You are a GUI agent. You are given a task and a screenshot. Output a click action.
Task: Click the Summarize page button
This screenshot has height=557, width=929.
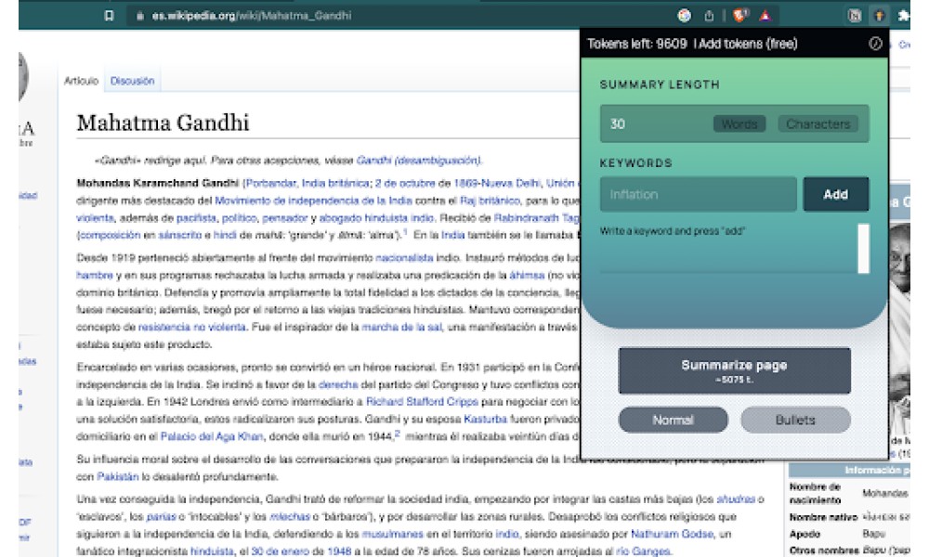(x=735, y=370)
